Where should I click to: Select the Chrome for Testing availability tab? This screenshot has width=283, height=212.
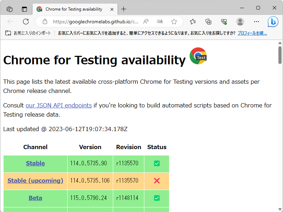point(74,8)
